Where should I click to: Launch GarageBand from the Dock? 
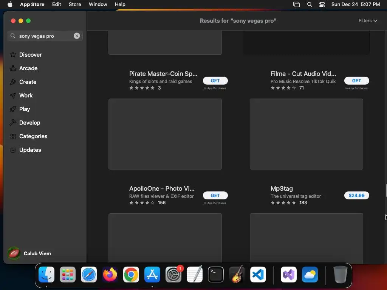click(x=237, y=275)
